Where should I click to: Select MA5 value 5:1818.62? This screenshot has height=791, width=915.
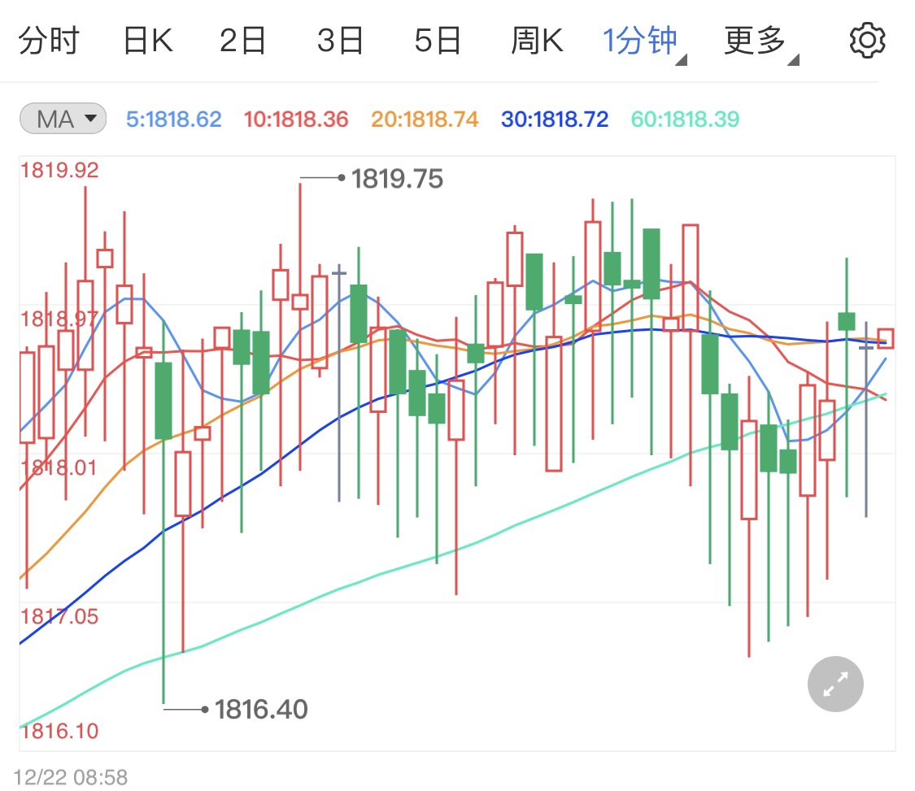(x=174, y=119)
